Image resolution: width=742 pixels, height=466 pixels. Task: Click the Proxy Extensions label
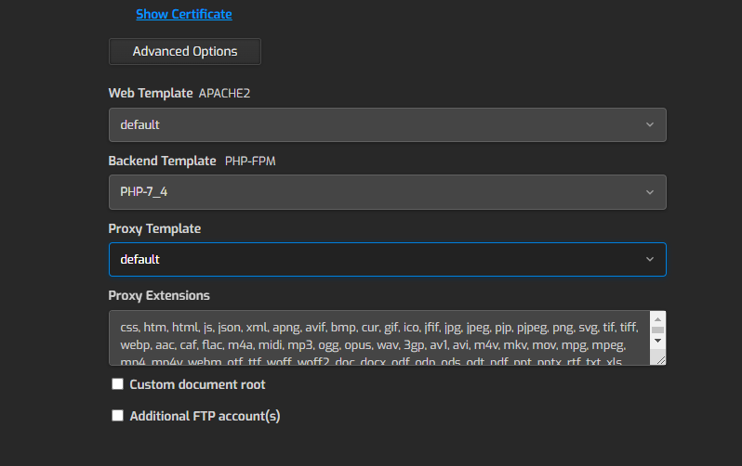159,296
